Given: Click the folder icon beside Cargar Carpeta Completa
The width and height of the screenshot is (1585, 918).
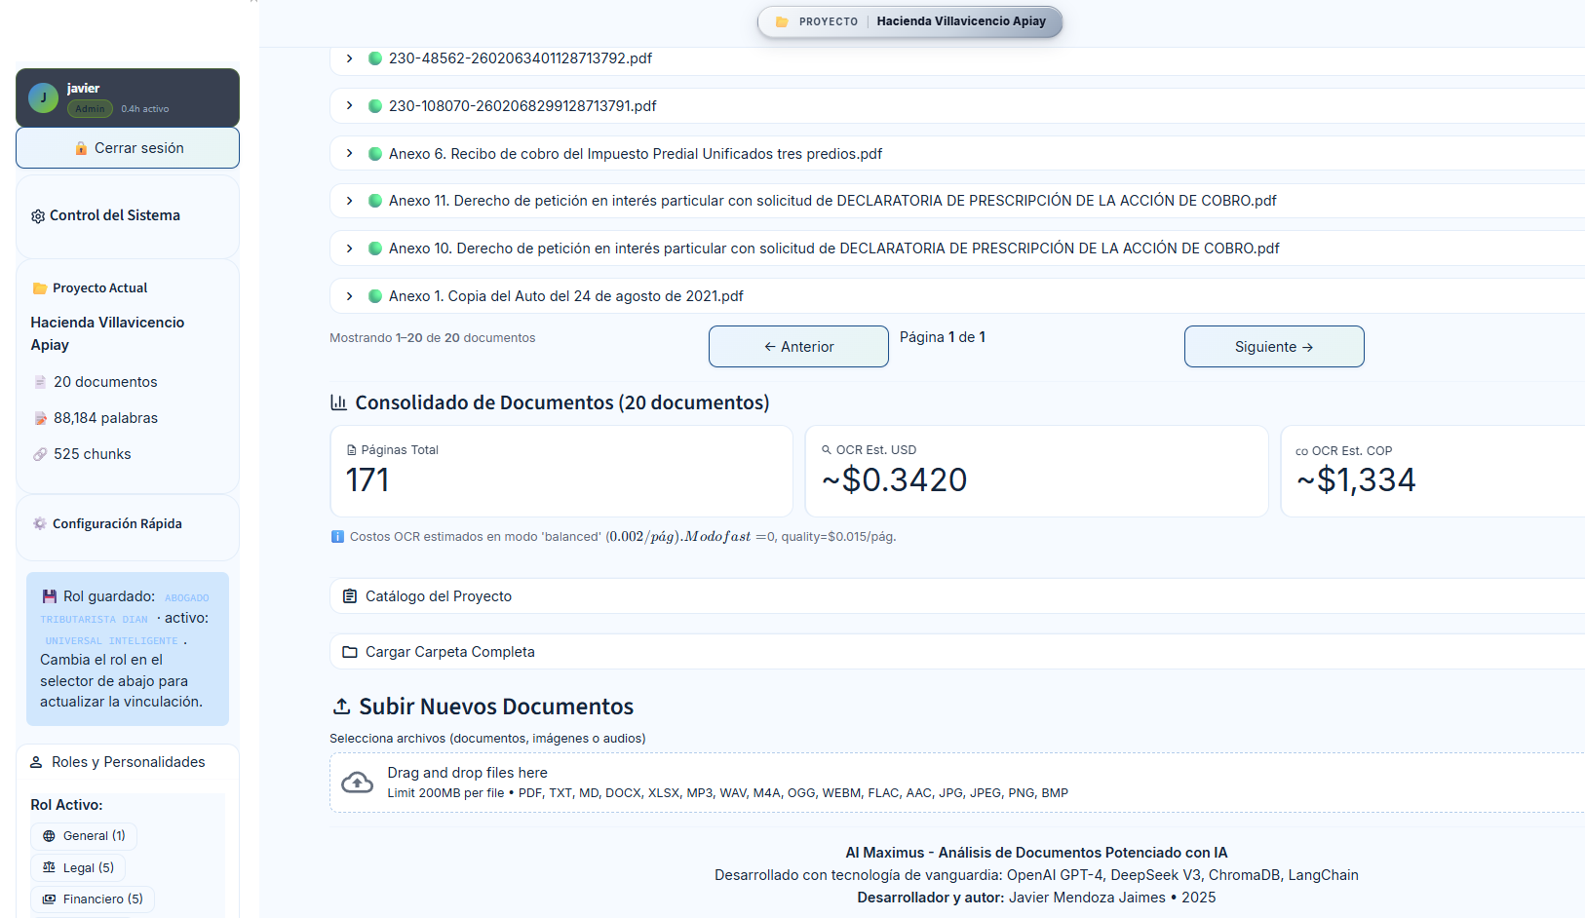Looking at the screenshot, I should coord(350,652).
